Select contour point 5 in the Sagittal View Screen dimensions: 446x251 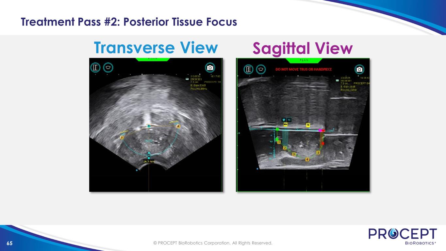318,153
